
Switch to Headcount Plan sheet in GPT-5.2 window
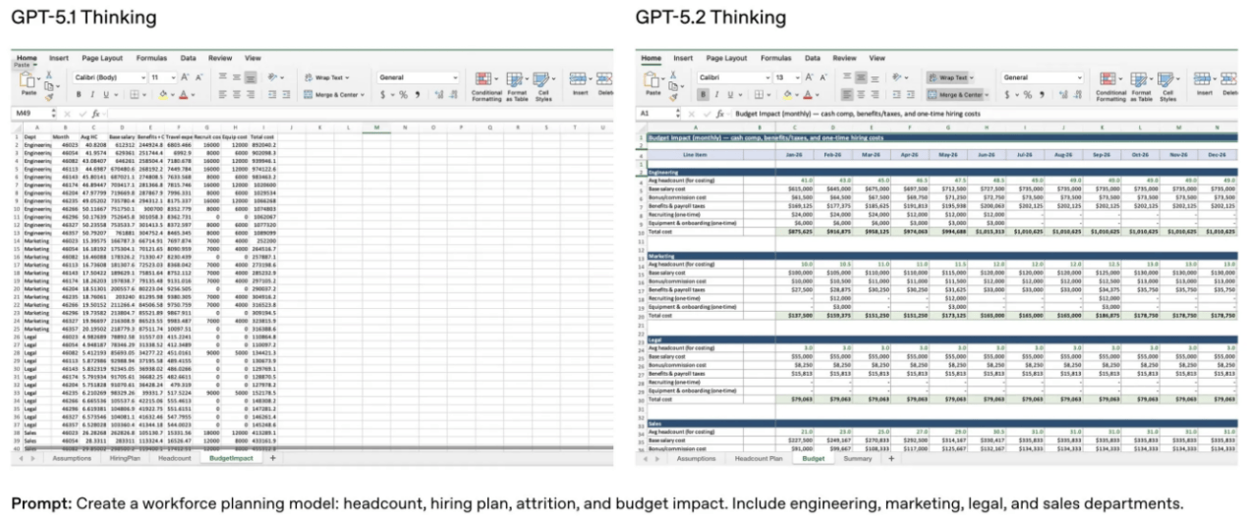pos(759,458)
